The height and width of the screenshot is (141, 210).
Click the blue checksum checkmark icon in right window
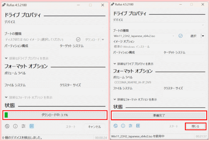tap(181, 36)
